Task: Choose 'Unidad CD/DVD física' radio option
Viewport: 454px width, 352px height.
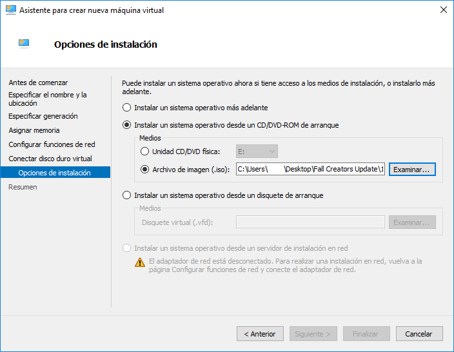Action: click(144, 152)
